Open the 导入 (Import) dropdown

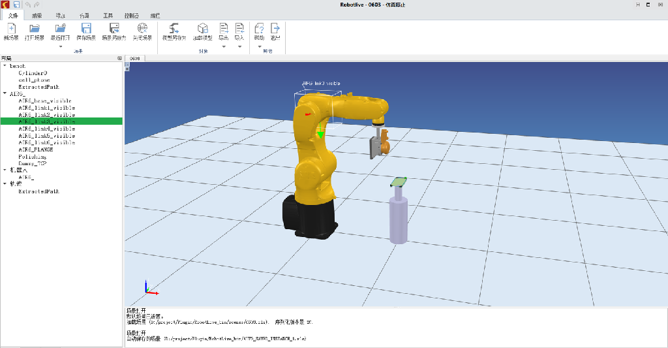tap(239, 46)
